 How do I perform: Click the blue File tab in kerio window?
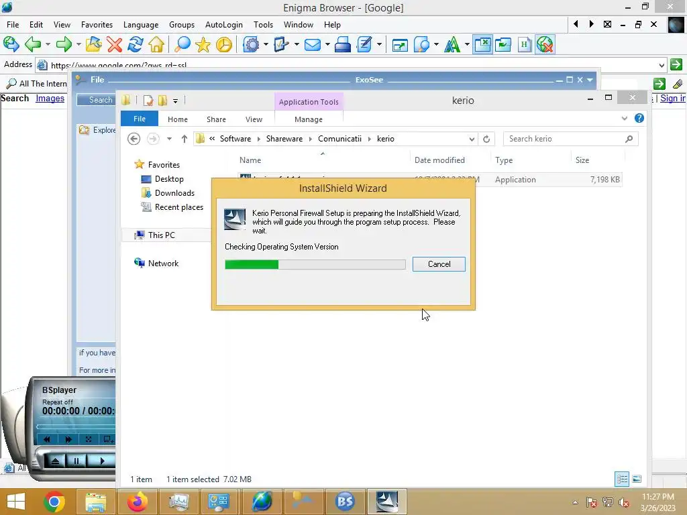[x=140, y=119]
